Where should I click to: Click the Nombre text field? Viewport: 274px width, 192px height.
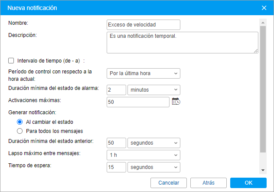click(x=143, y=25)
